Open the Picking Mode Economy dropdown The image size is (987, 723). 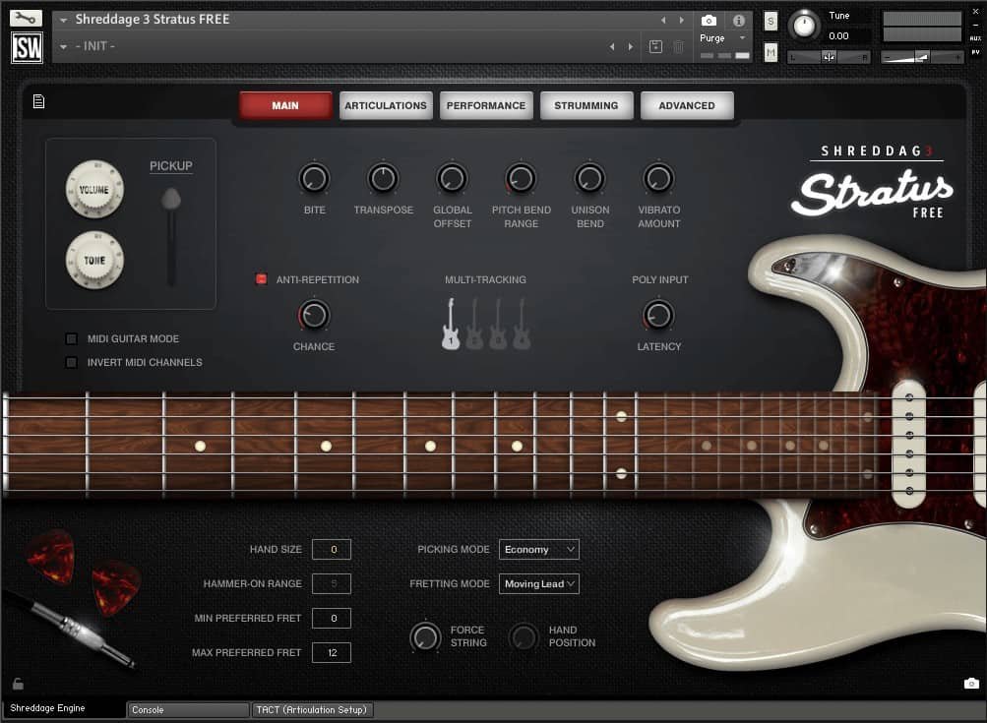tap(538, 549)
